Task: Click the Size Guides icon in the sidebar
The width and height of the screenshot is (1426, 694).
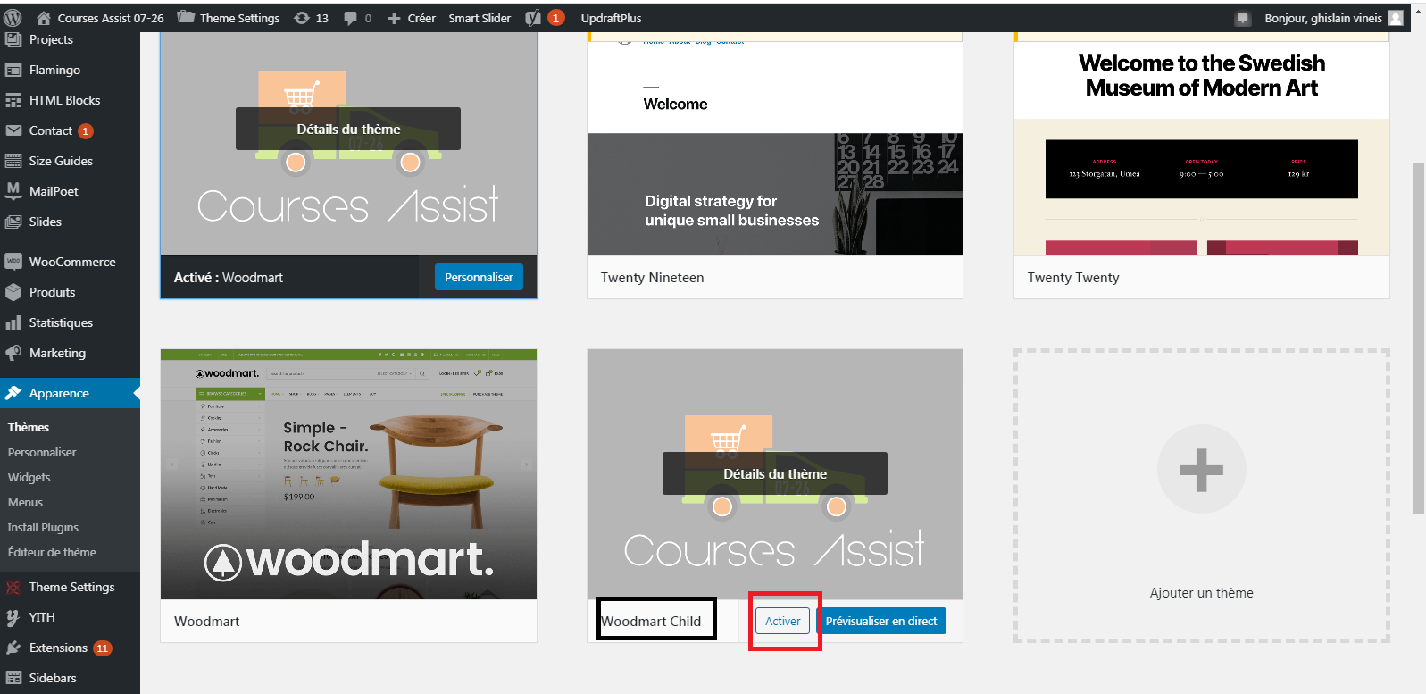Action: pyautogui.click(x=13, y=161)
